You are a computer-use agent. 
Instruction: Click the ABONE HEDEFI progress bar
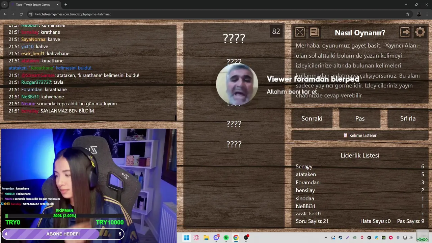[63, 234]
